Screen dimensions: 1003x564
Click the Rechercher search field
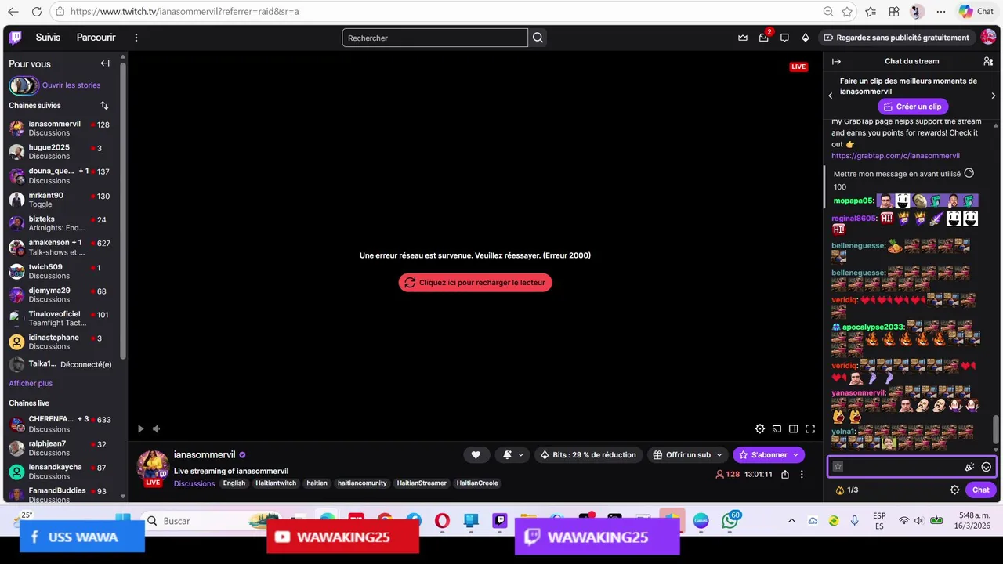(x=435, y=38)
